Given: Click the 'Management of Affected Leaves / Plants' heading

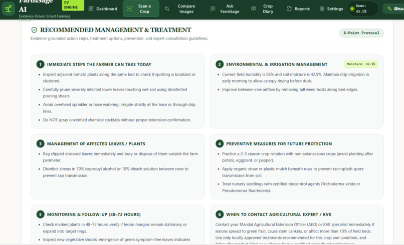Looking at the screenshot, I should click(x=96, y=143).
